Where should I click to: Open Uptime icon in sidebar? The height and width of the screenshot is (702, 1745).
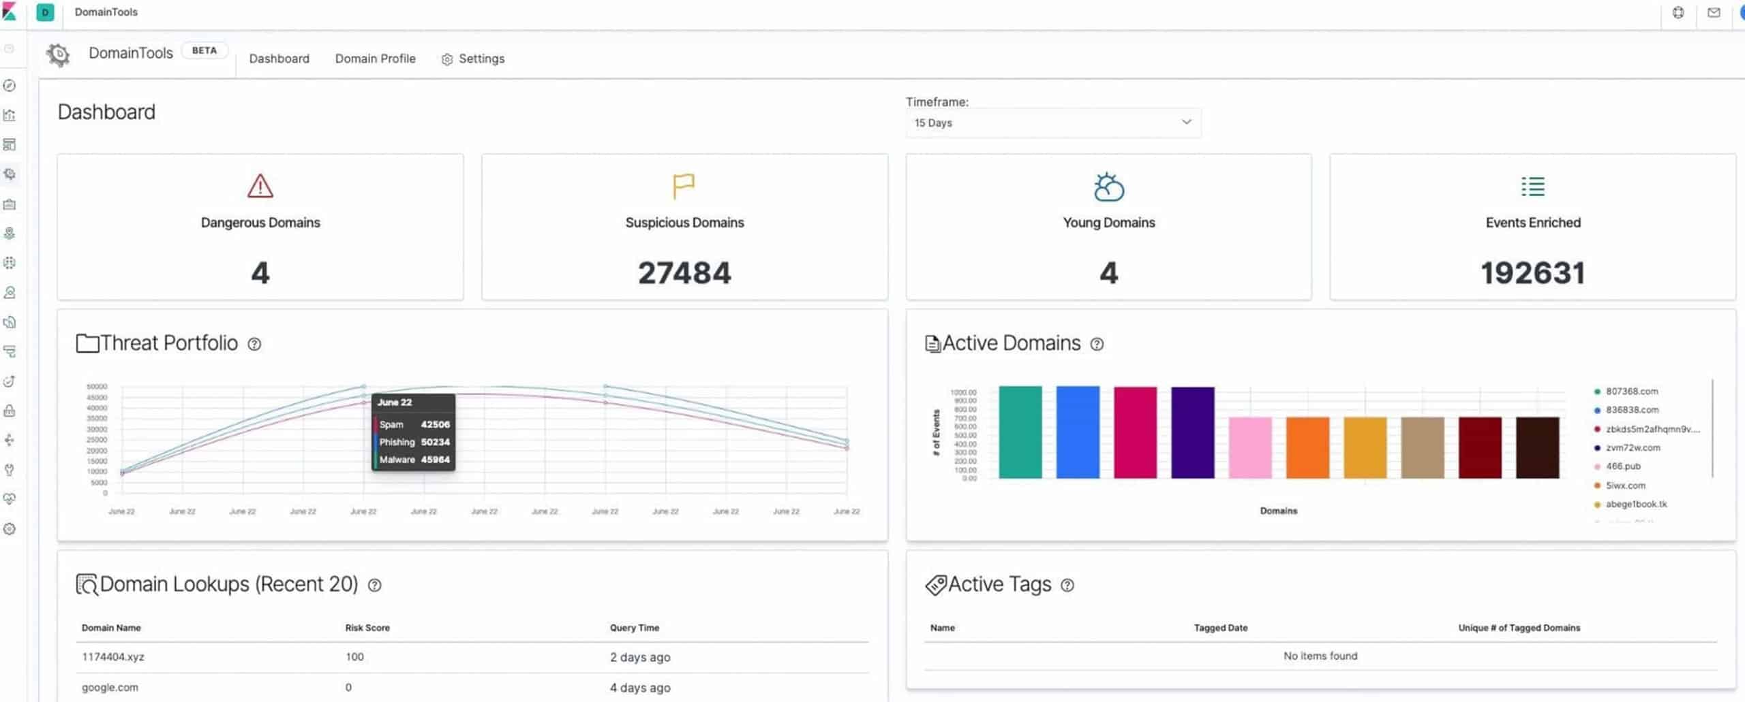tap(10, 381)
